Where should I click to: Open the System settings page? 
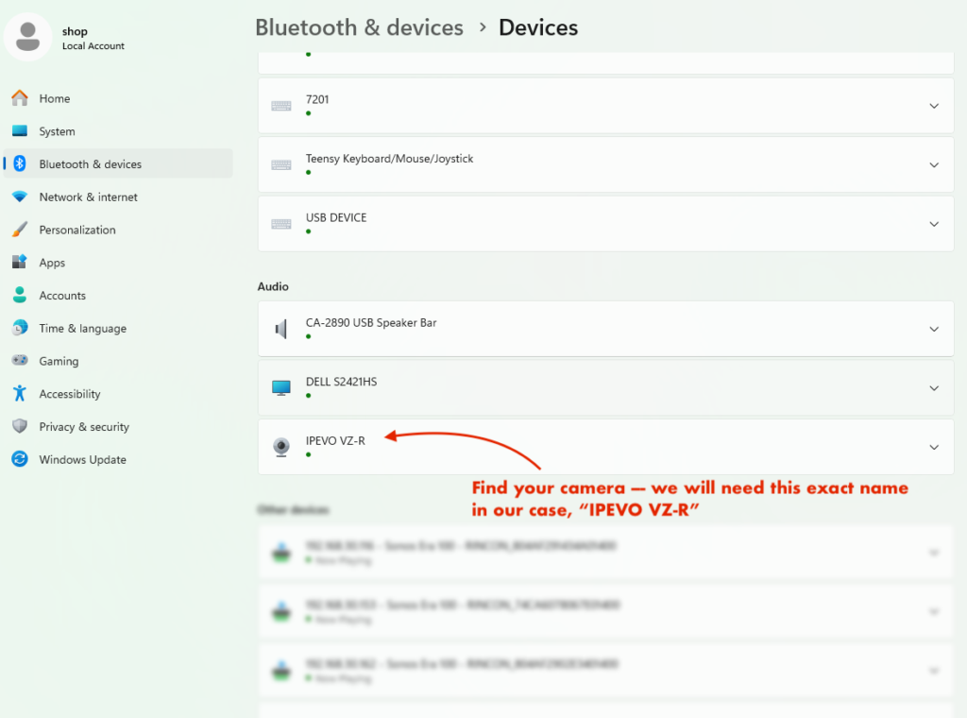tap(57, 131)
